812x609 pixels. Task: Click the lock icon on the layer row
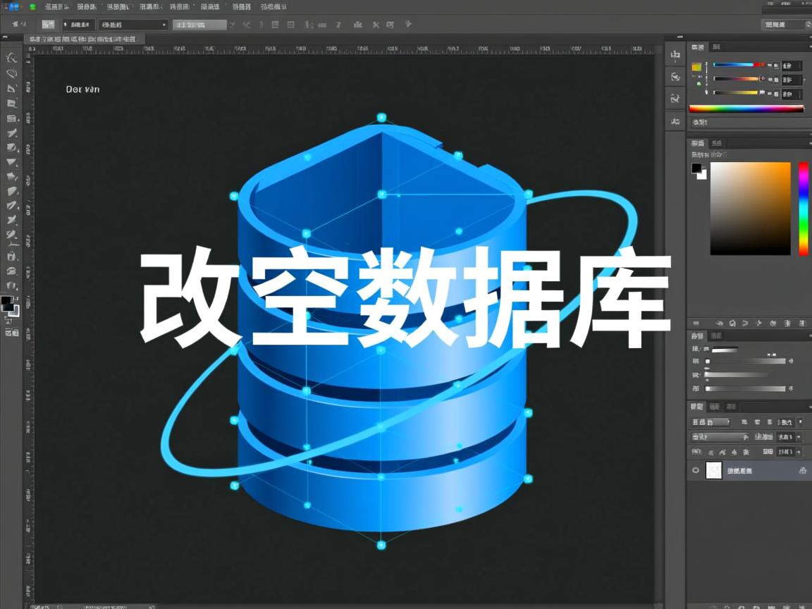click(802, 470)
